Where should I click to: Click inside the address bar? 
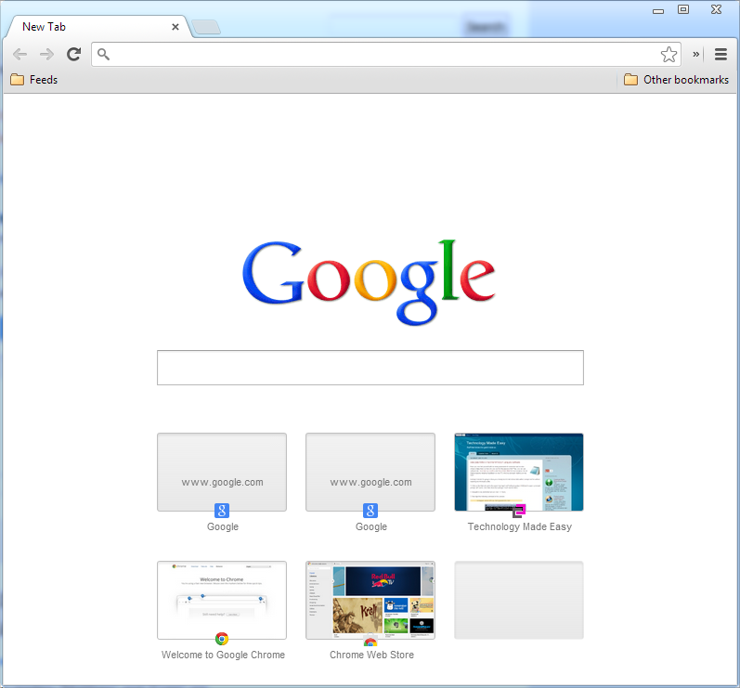[384, 54]
